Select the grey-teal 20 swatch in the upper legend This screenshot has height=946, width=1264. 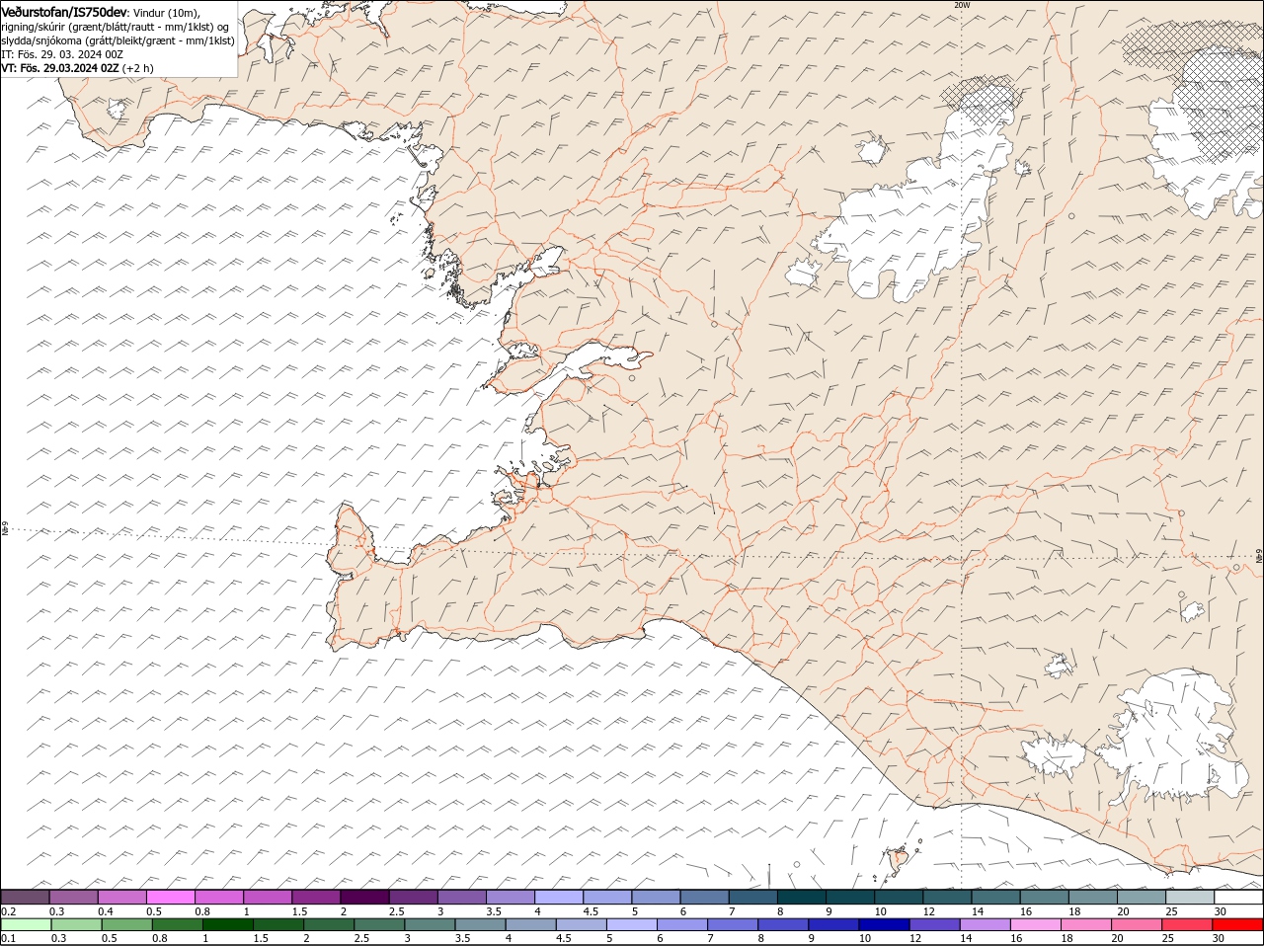(1142, 897)
